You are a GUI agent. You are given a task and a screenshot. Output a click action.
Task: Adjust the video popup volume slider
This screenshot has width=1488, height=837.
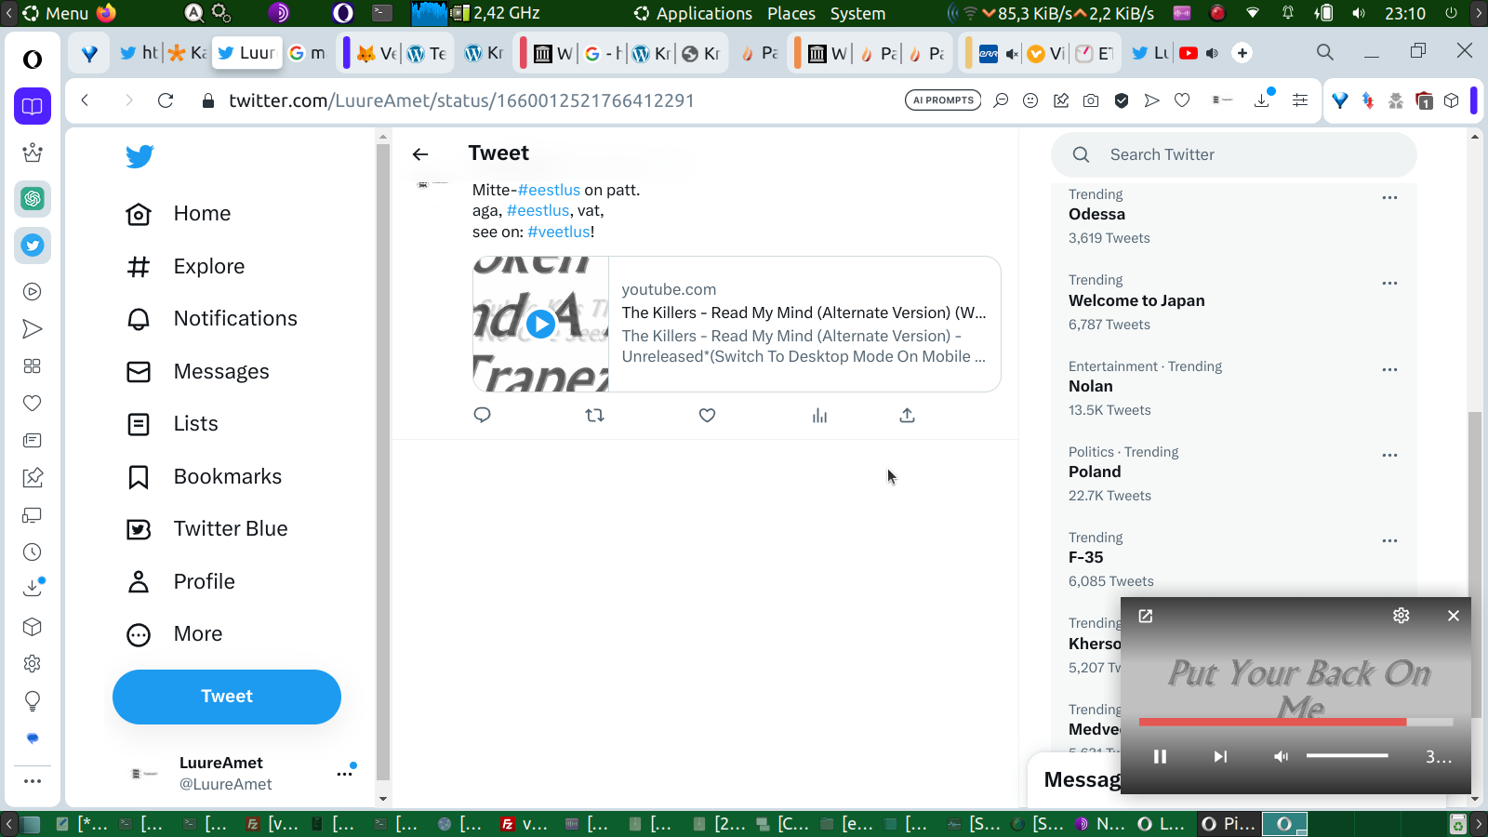click(1347, 756)
